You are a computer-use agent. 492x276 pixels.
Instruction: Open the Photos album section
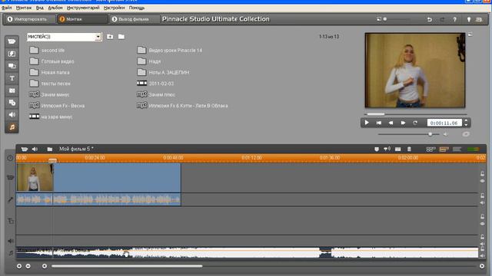pos(12,90)
